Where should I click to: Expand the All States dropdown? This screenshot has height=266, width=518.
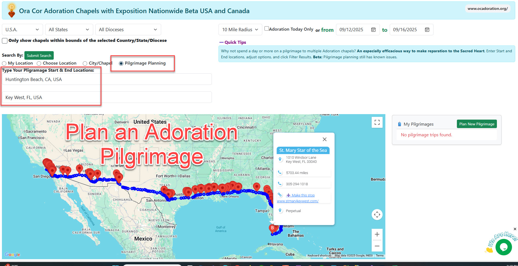pyautogui.click(x=69, y=30)
